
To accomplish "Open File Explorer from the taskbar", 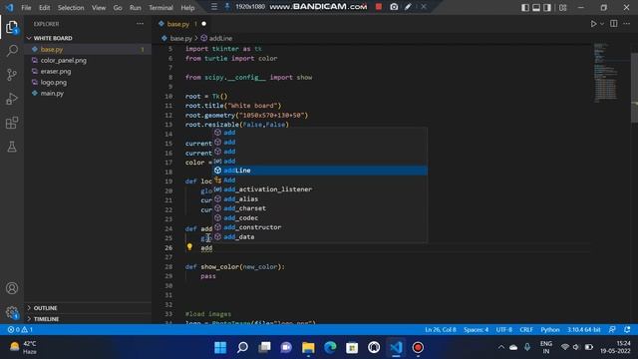I will [308, 348].
